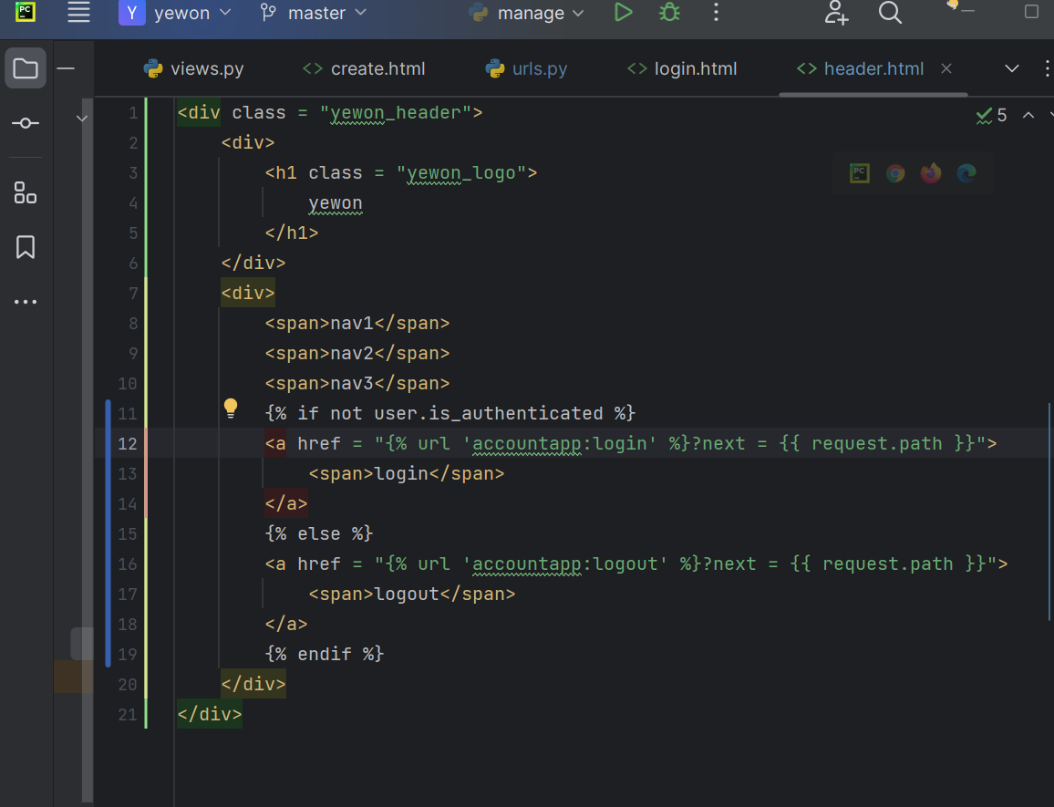Viewport: 1054px width, 807px height.
Task: Open the page in Firefox
Action: pyautogui.click(x=931, y=173)
